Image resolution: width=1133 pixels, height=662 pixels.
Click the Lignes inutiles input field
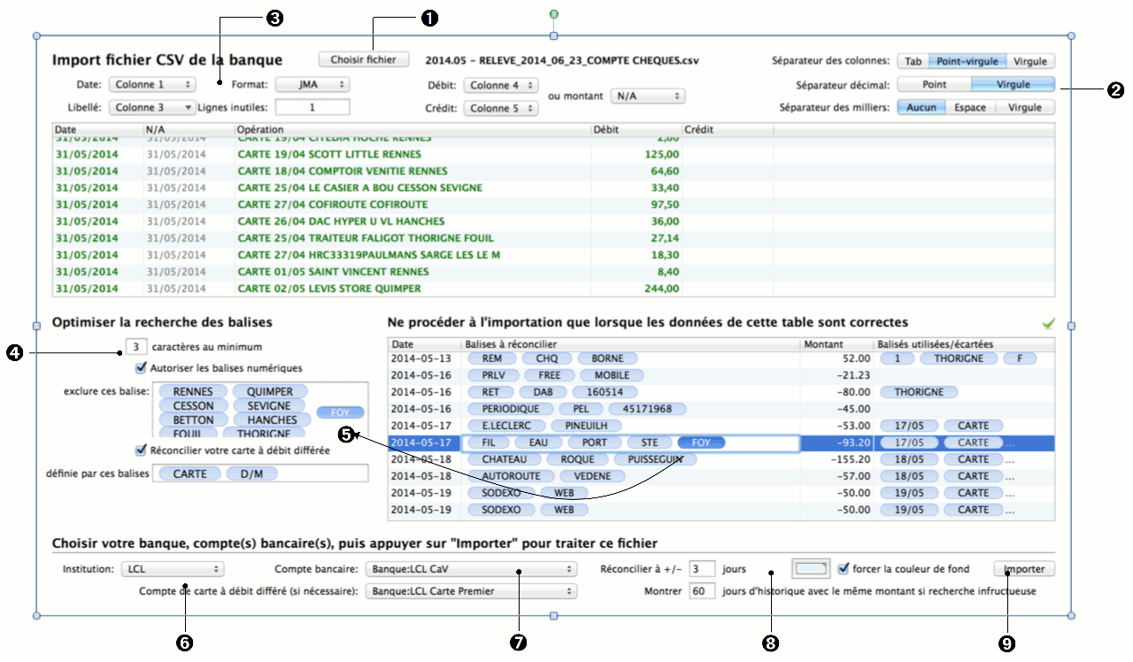[312, 108]
